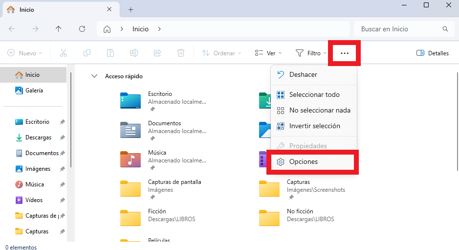
Task: Unpin Escritorio using sidebar pin icon
Action: click(x=63, y=122)
